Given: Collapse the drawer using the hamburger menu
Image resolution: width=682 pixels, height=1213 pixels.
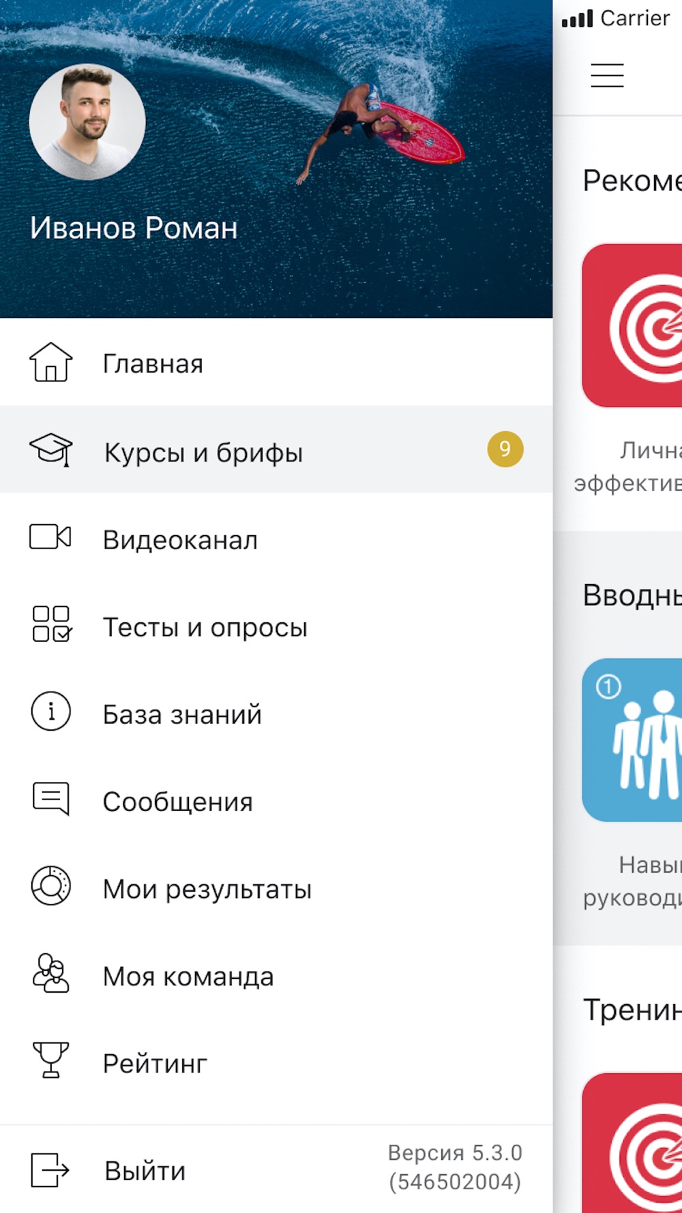Looking at the screenshot, I should tap(607, 75).
